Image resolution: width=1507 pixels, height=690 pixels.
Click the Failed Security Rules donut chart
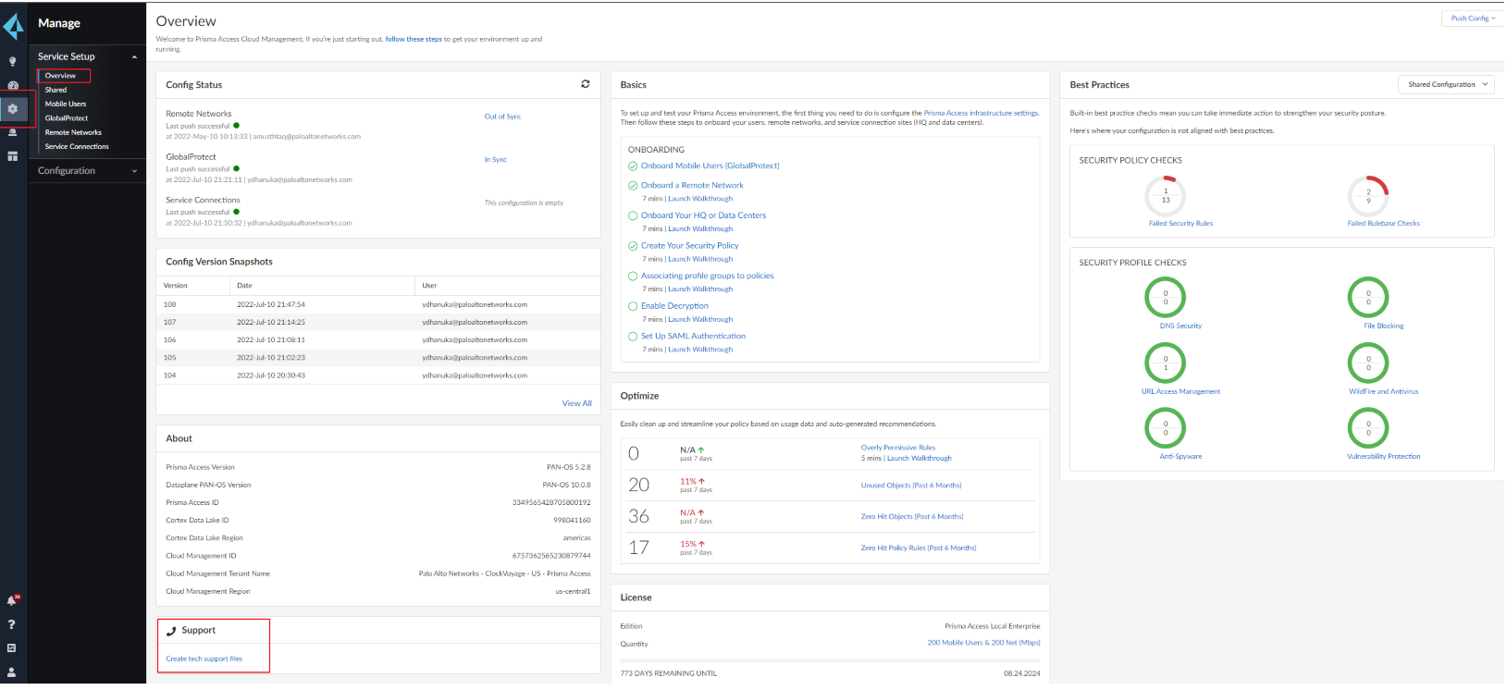[1165, 196]
